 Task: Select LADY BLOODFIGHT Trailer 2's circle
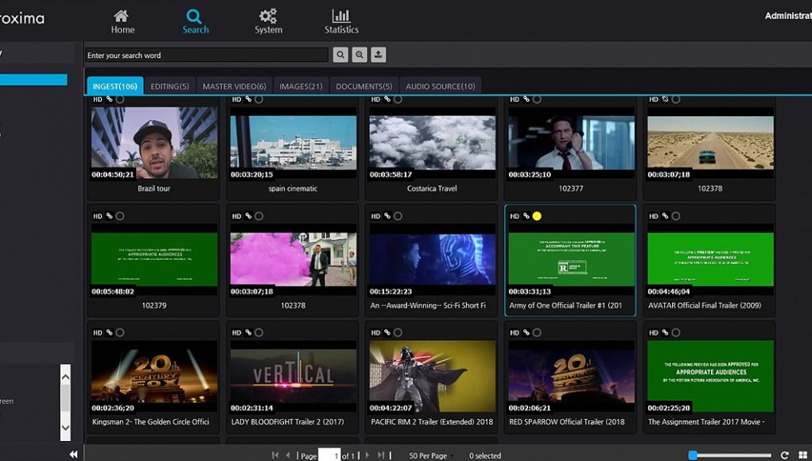click(x=259, y=332)
